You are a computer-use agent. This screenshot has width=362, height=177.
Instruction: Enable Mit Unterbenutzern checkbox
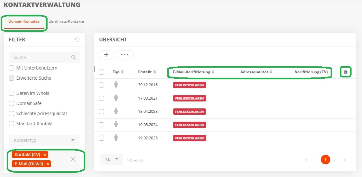[x=11, y=68]
